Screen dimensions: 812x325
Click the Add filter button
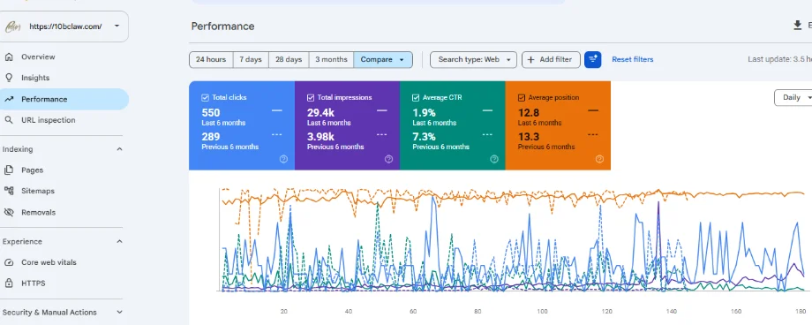pos(550,59)
